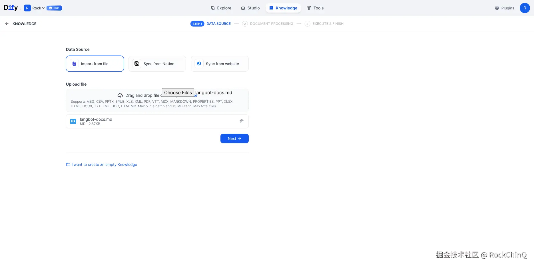Screen dimensions: 534x266
Task: Delete the langbot-docs.md uploaded file
Action: pos(242,121)
